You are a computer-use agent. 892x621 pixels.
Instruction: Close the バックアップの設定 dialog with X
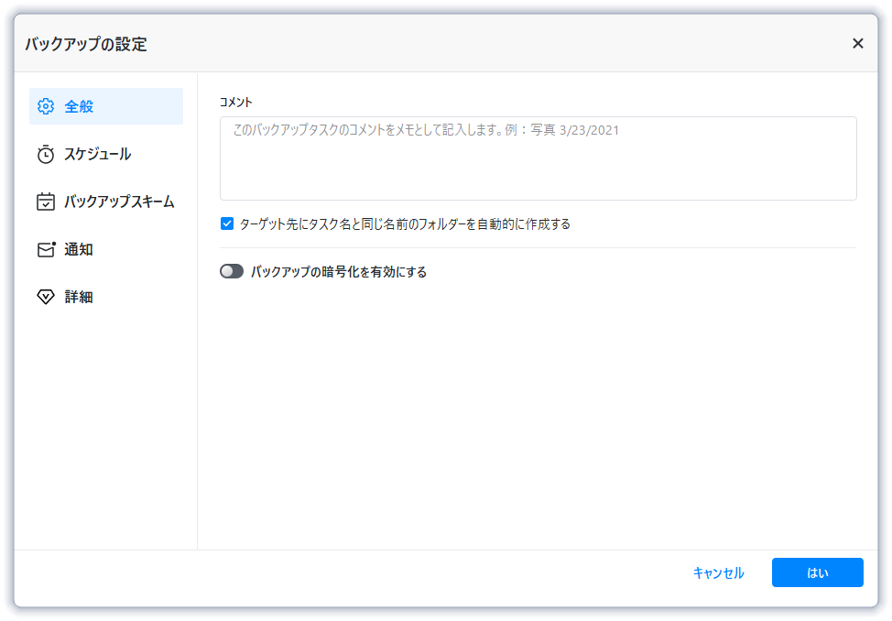[x=857, y=43]
